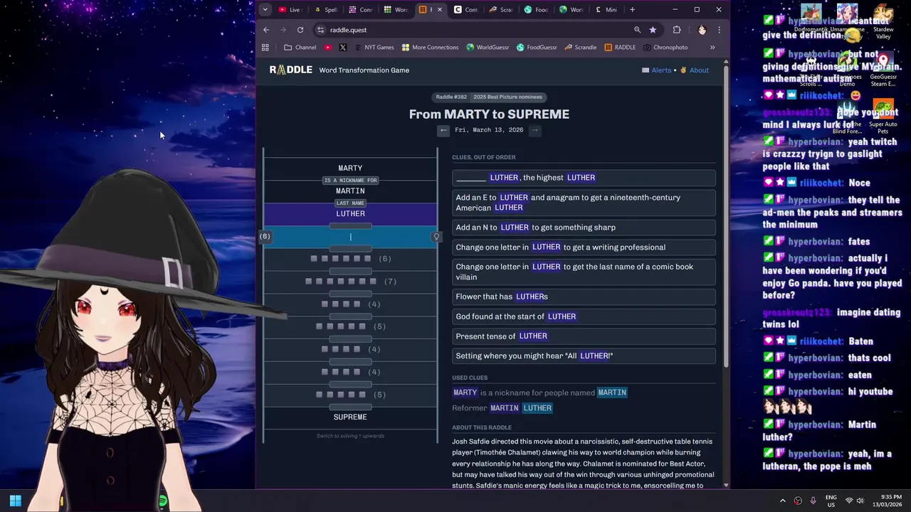Select clue about comic book villain
Screen dimensions: 911x512
click(x=584, y=272)
